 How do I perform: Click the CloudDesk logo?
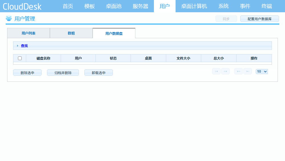click(22, 7)
